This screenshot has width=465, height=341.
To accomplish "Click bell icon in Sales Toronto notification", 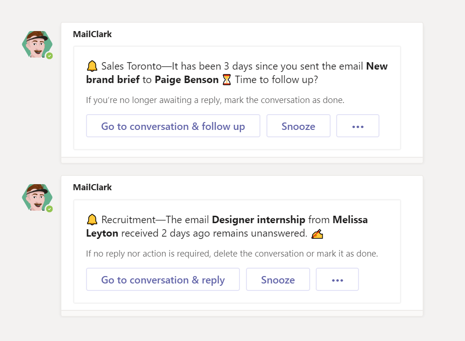I will 92,66.
